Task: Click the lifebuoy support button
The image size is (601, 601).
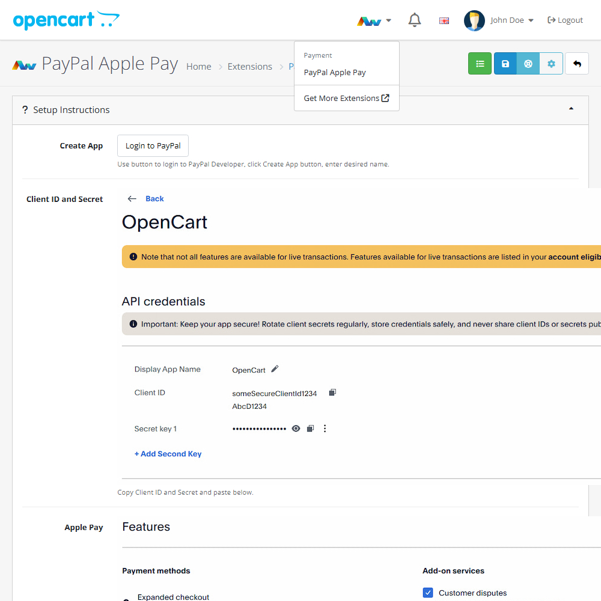Action: (x=528, y=64)
